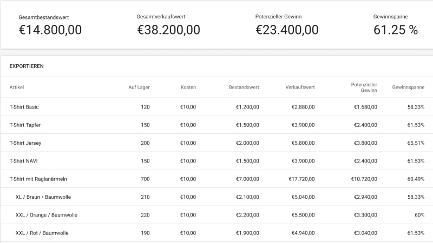Select the XXL / Rot / Baumwolle variant
Screen dimensions: 433x243
pyautogui.click(x=42, y=233)
